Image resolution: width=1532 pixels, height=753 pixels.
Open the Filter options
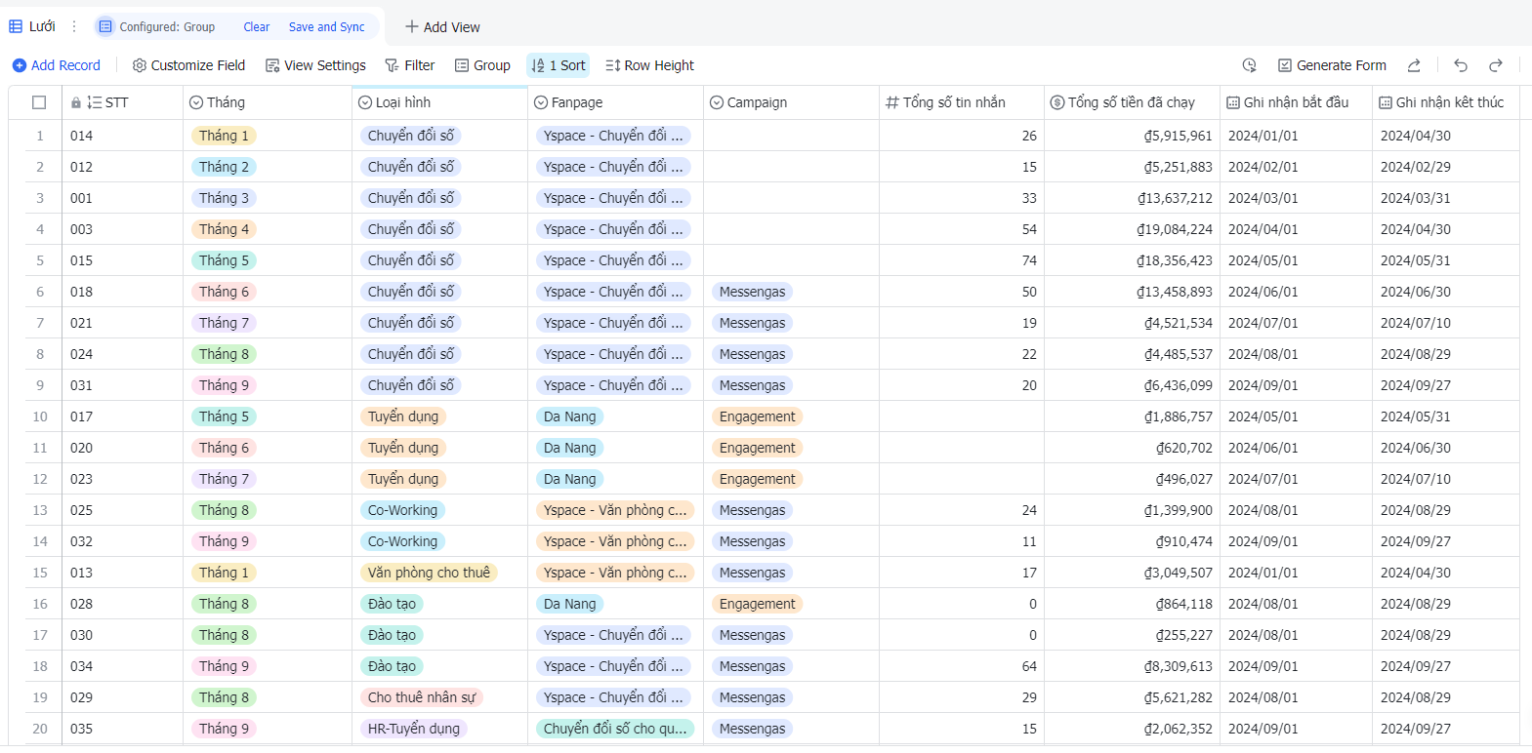(410, 65)
